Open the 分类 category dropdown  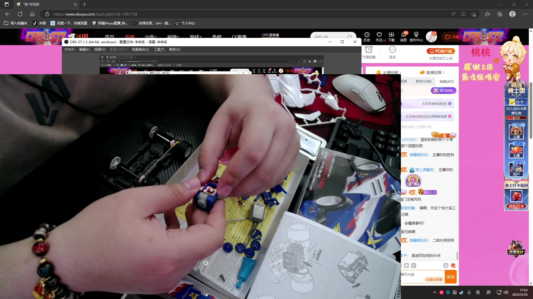click(x=151, y=36)
